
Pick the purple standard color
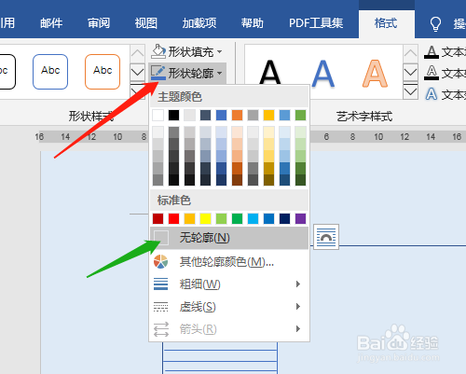[x=300, y=218]
